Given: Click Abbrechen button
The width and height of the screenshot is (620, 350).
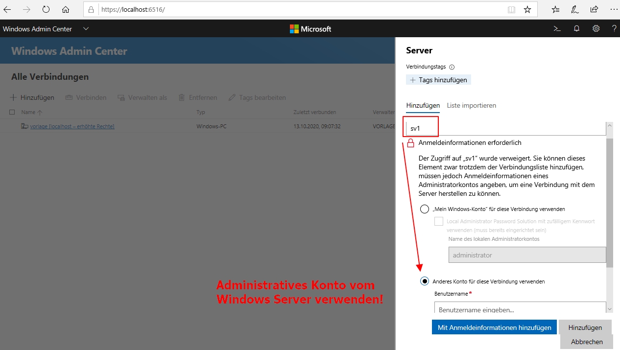Looking at the screenshot, I should tap(587, 342).
